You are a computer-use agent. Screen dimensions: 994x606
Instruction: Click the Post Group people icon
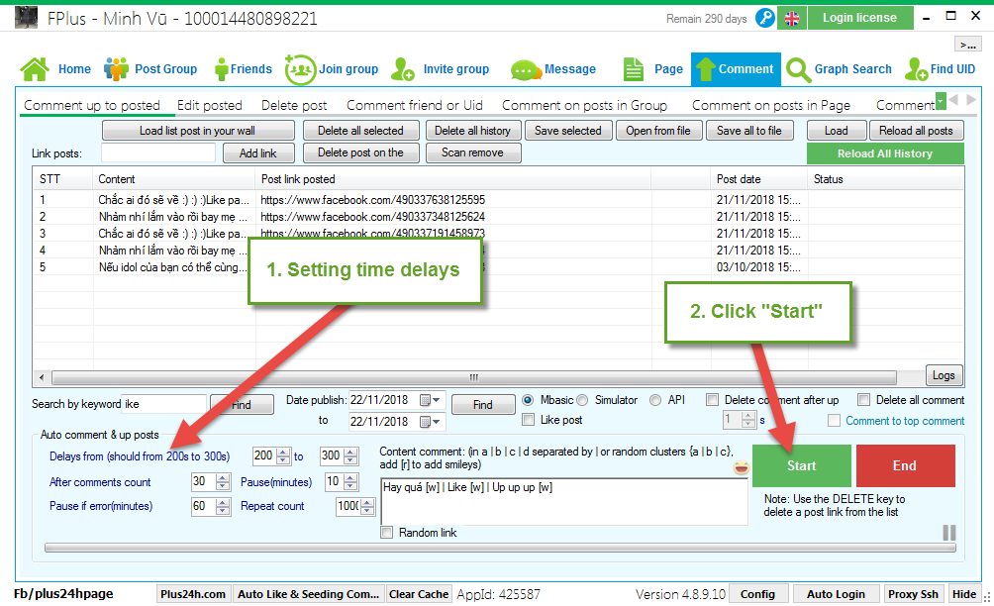click(x=116, y=69)
